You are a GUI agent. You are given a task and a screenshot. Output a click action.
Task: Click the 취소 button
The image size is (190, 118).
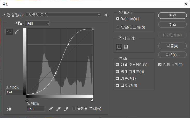point(172,24)
